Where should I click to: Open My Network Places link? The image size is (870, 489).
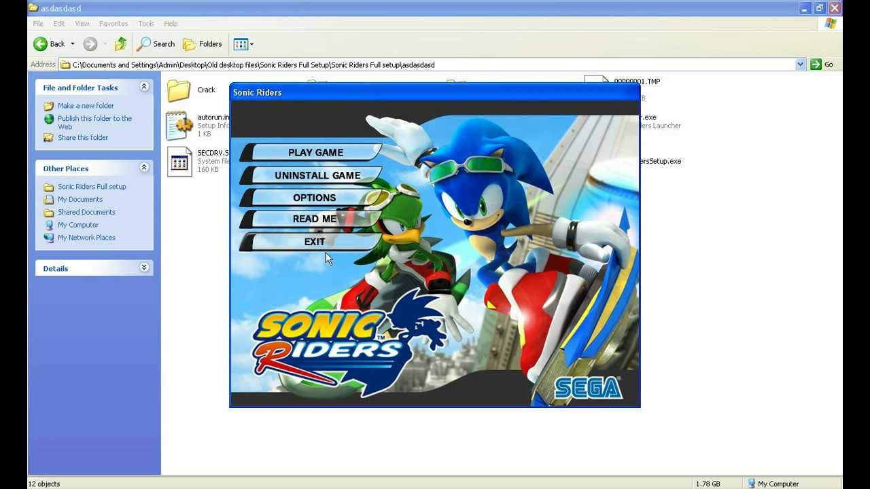[86, 238]
